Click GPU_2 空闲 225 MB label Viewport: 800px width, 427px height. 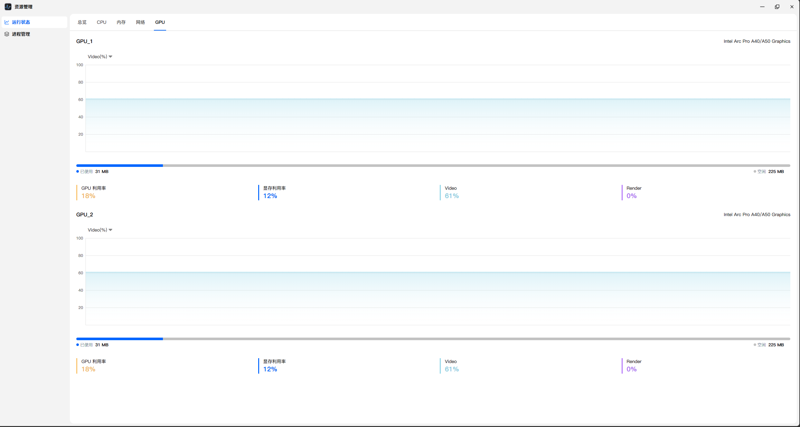[769, 345]
